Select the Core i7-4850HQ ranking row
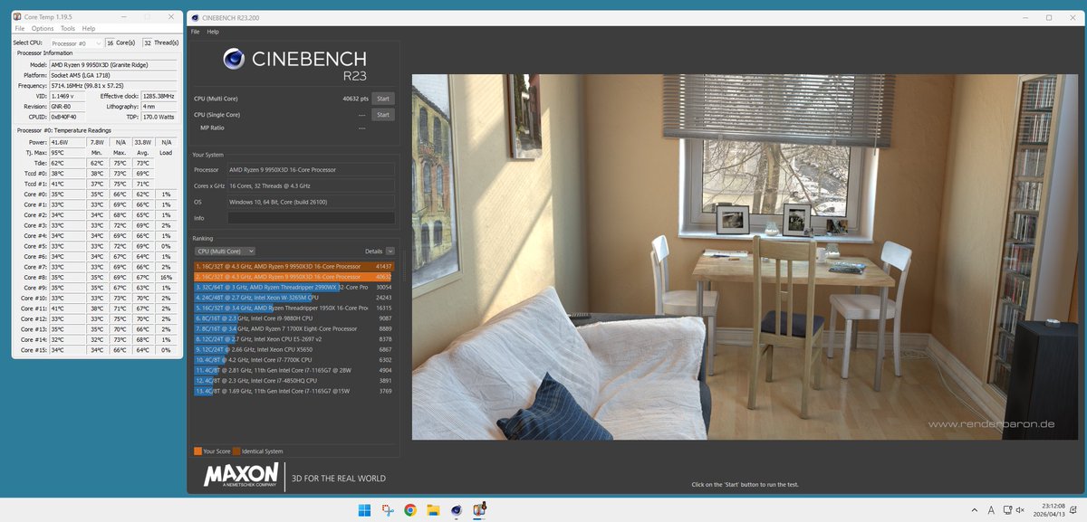 pos(294,380)
